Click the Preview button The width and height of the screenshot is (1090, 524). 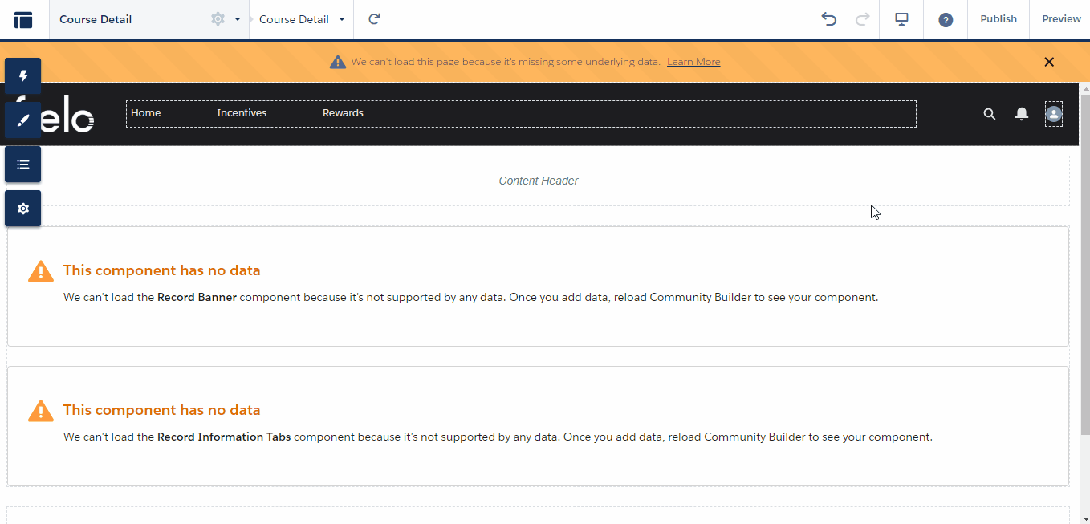point(1061,19)
